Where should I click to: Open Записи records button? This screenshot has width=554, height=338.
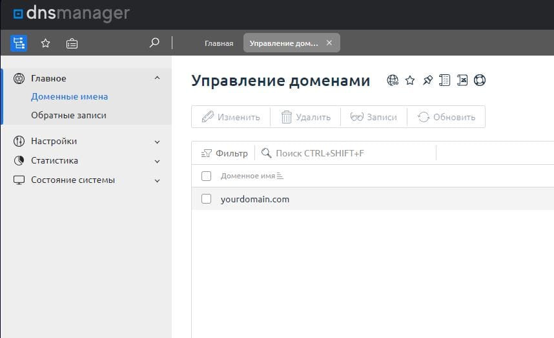[374, 117]
